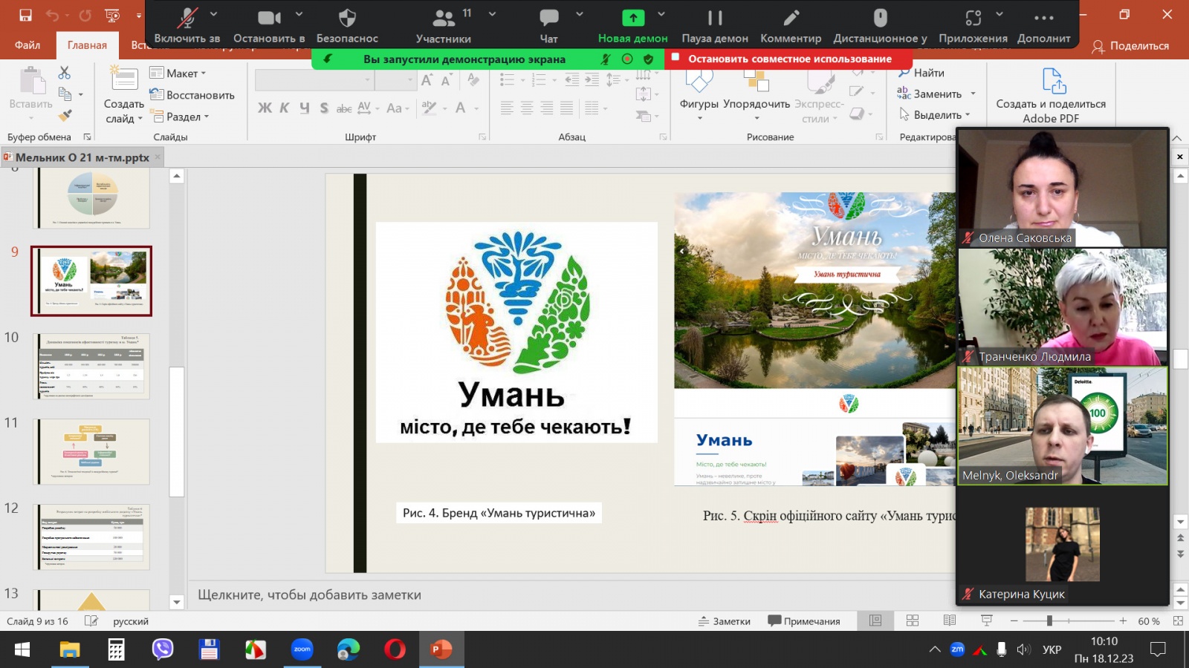Expand Participants options arrow
Image resolution: width=1189 pixels, height=668 pixels.
pos(492,13)
